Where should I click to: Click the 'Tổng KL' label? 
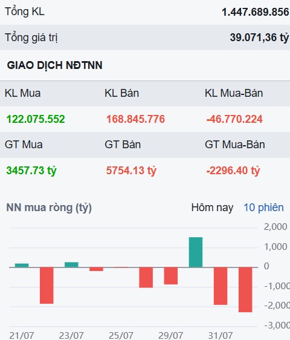click(25, 11)
